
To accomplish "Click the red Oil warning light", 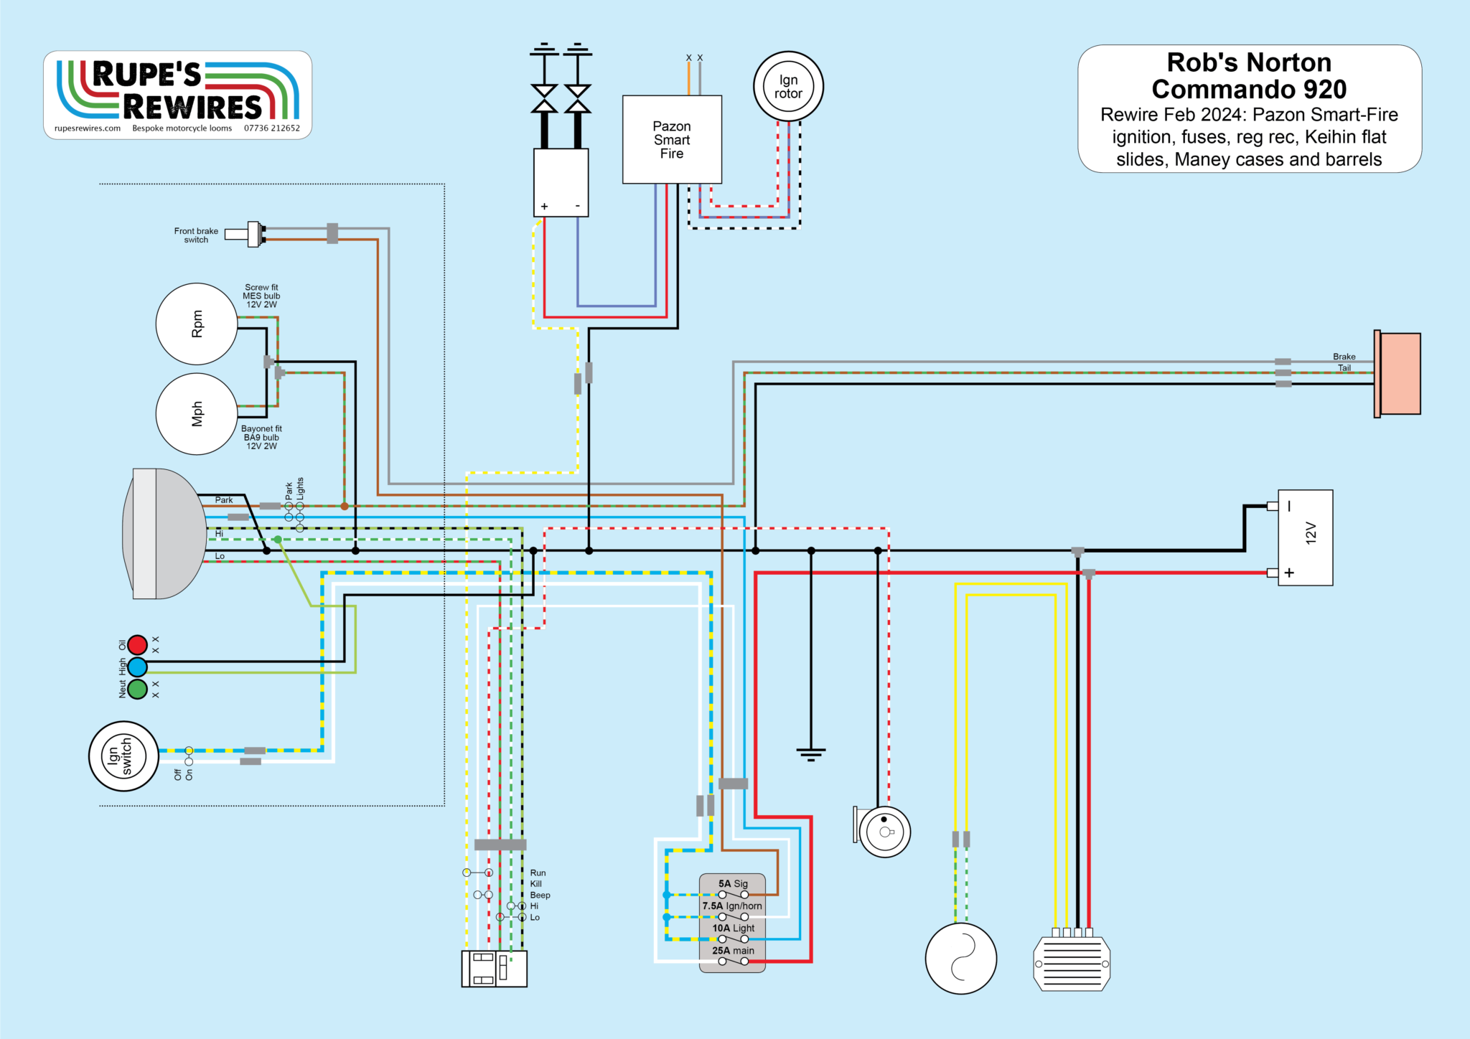I will pos(137,644).
